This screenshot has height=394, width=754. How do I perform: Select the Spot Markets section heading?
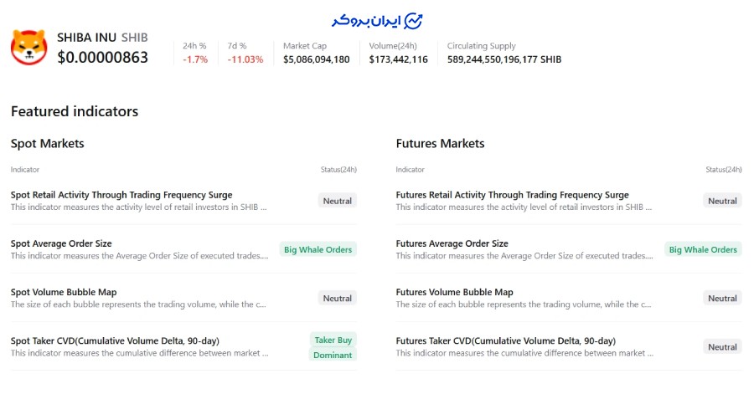pyautogui.click(x=48, y=143)
